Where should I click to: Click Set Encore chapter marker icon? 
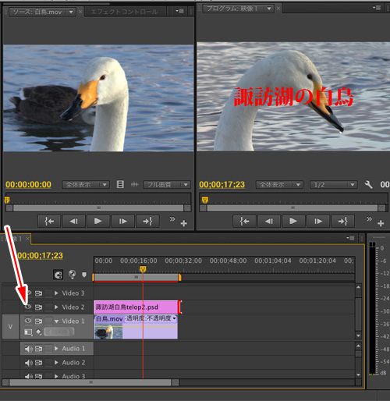coord(72,275)
